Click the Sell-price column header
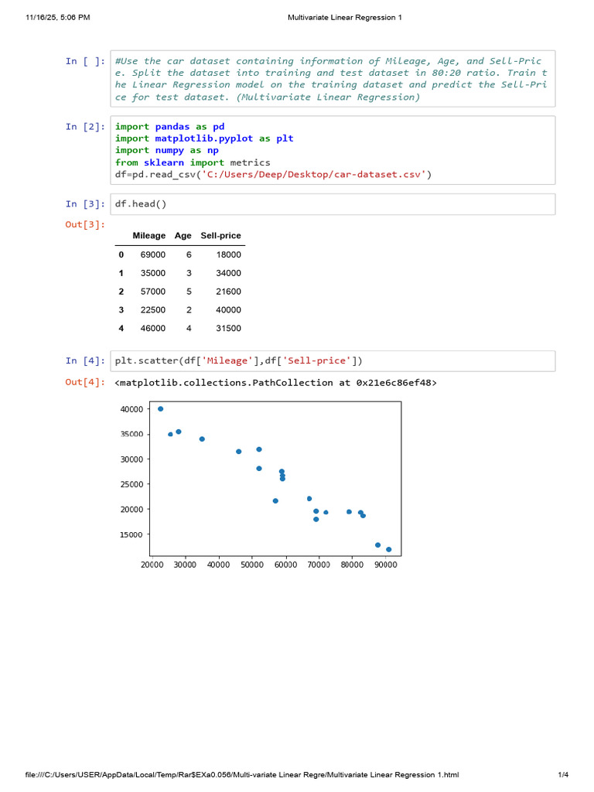 pyautogui.click(x=220, y=236)
